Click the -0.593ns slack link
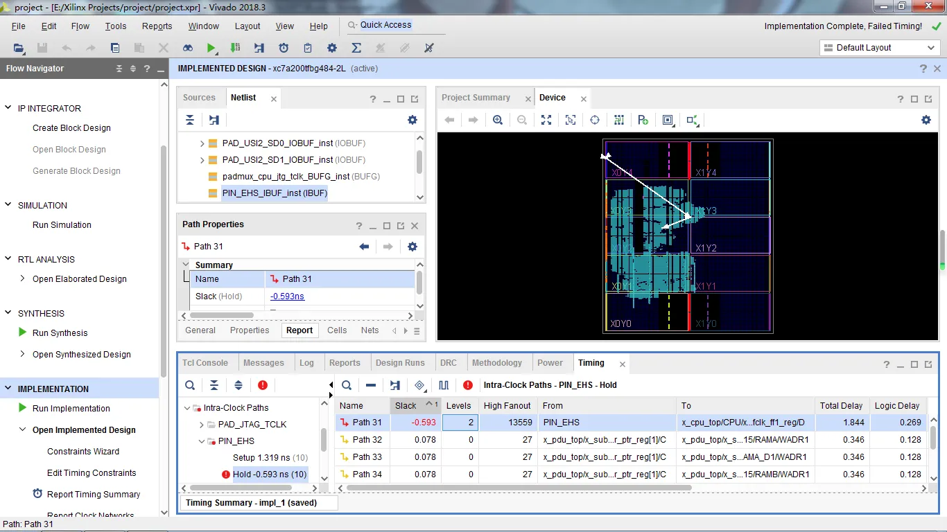 [x=287, y=296]
